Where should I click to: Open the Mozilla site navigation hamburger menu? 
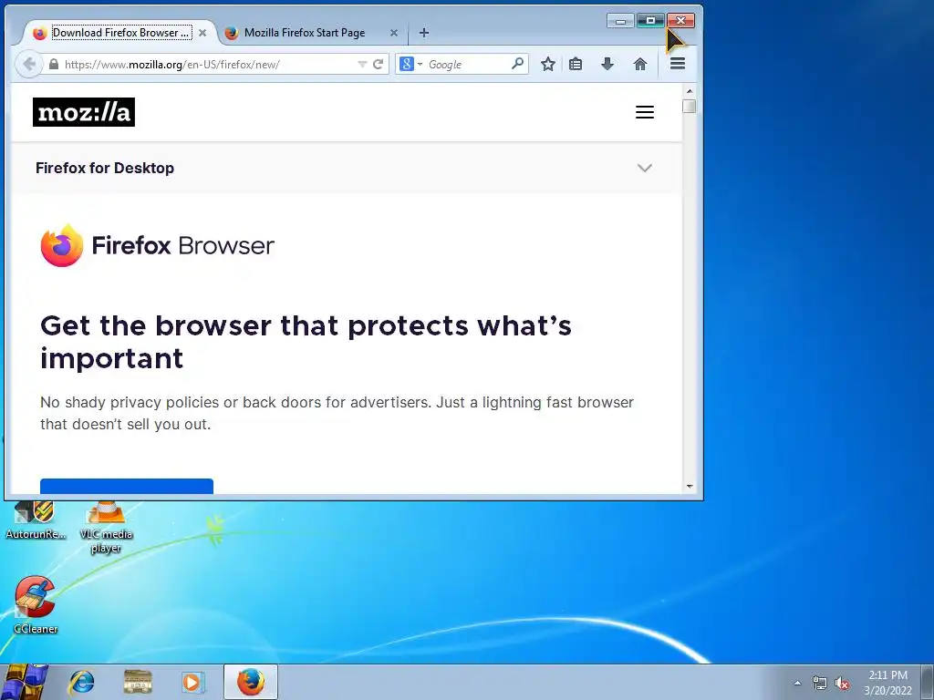645,112
